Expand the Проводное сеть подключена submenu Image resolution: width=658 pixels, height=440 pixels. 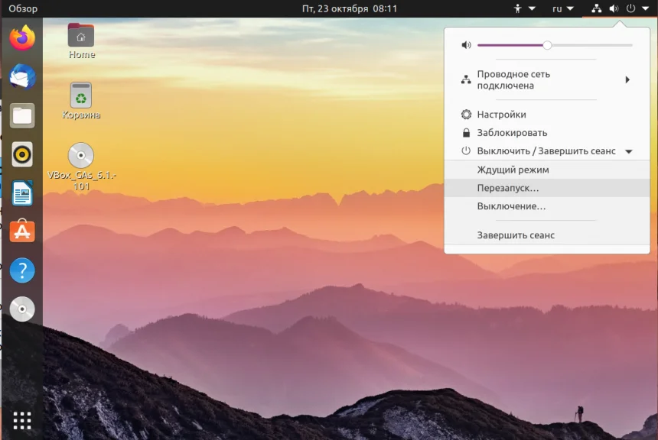pos(547,80)
